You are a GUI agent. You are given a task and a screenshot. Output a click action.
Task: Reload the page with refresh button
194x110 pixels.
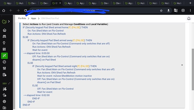point(26,11)
